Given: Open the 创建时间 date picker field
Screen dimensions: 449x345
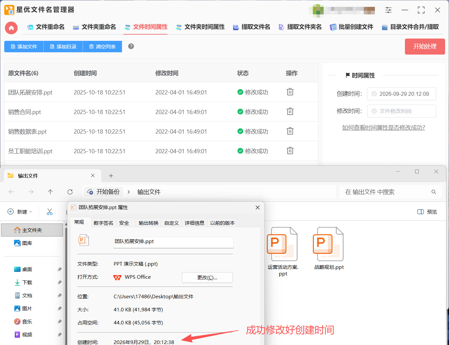Looking at the screenshot, I should [401, 94].
